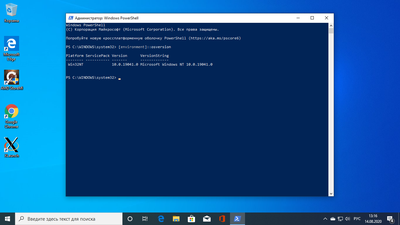Open Microsoft Store from the taskbar

coord(192,219)
